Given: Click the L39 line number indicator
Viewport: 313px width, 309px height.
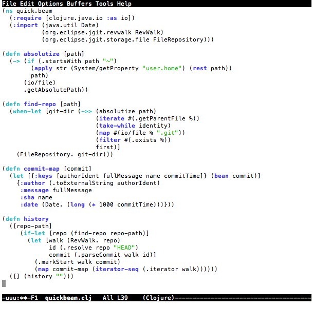Looking at the screenshot, I should [x=122, y=298].
